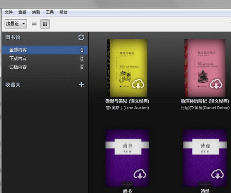Click the 全部内容 count 6

click(82, 50)
